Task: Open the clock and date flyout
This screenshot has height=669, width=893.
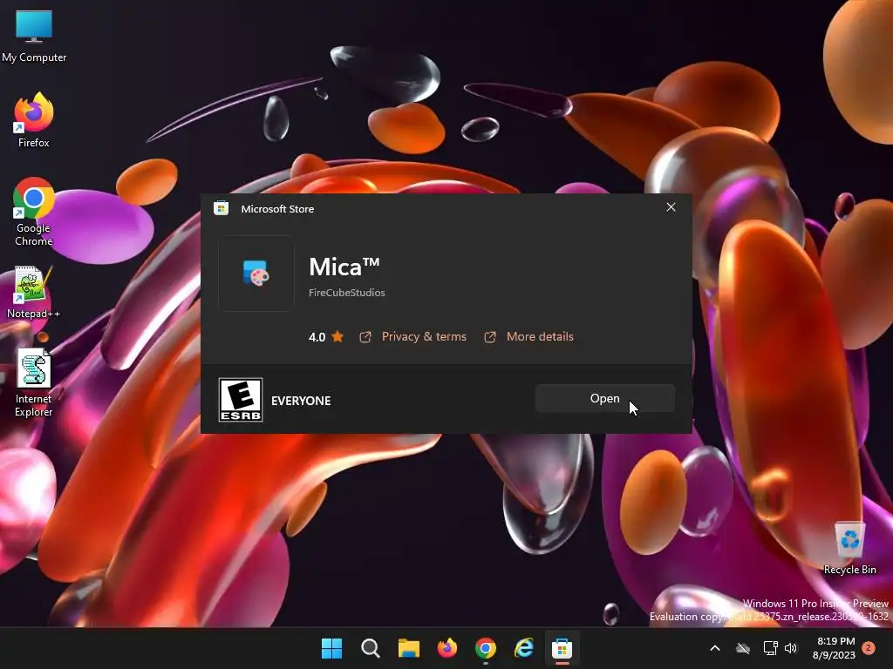Action: 835,648
